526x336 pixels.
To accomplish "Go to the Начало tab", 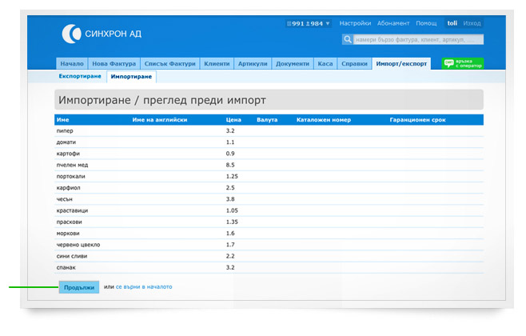I will [72, 63].
